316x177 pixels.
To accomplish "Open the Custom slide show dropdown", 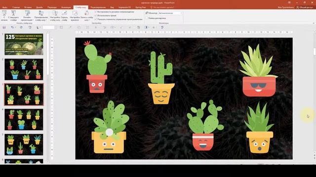I will 41,16.
